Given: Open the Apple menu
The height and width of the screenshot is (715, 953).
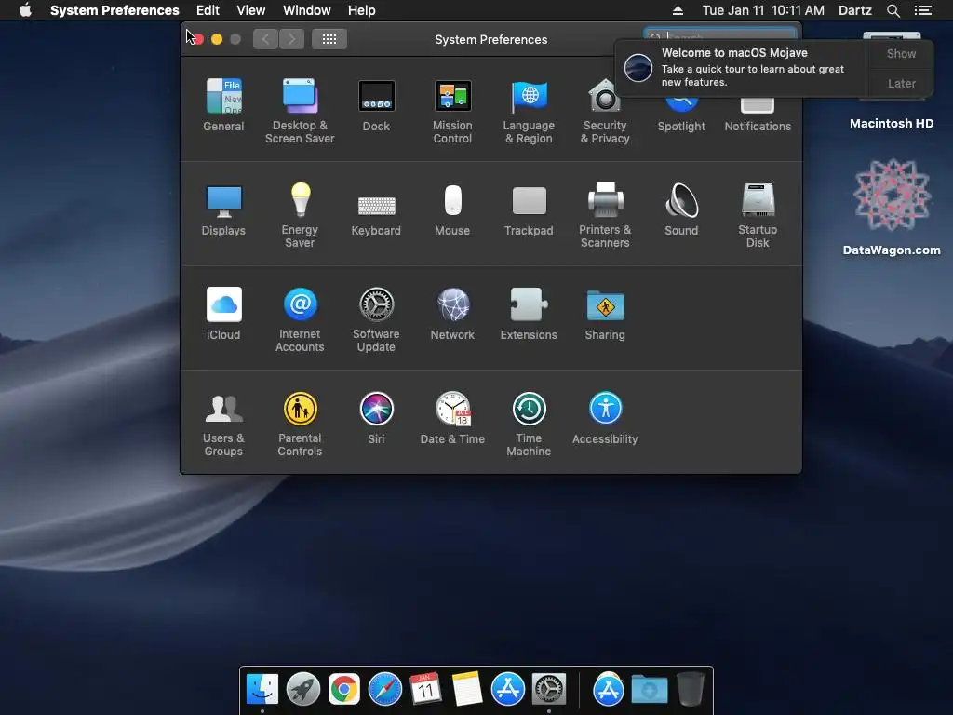Looking at the screenshot, I should 25,10.
